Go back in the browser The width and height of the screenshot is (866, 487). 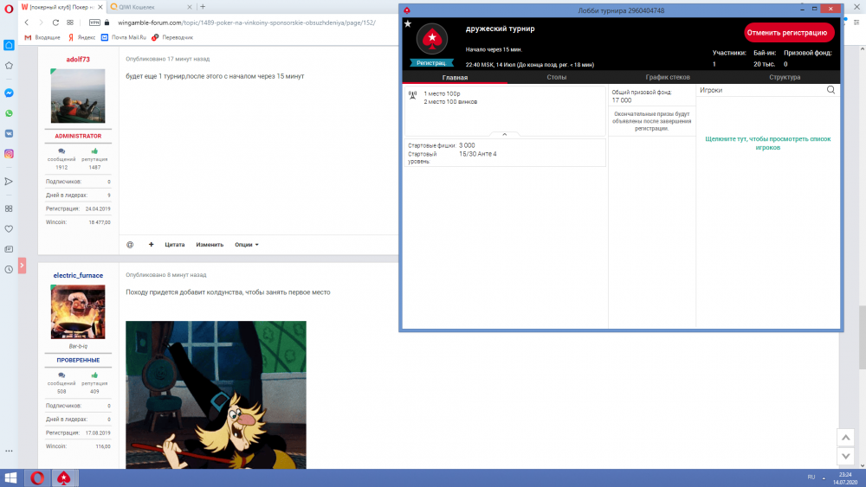[27, 22]
